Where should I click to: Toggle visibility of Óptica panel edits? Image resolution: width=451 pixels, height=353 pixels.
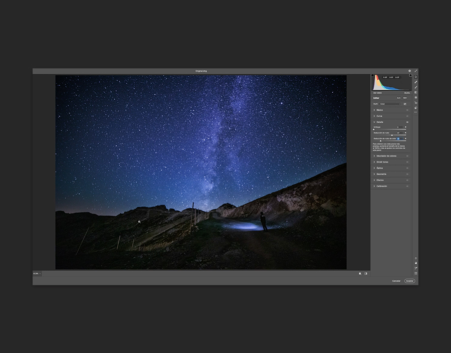(407, 168)
